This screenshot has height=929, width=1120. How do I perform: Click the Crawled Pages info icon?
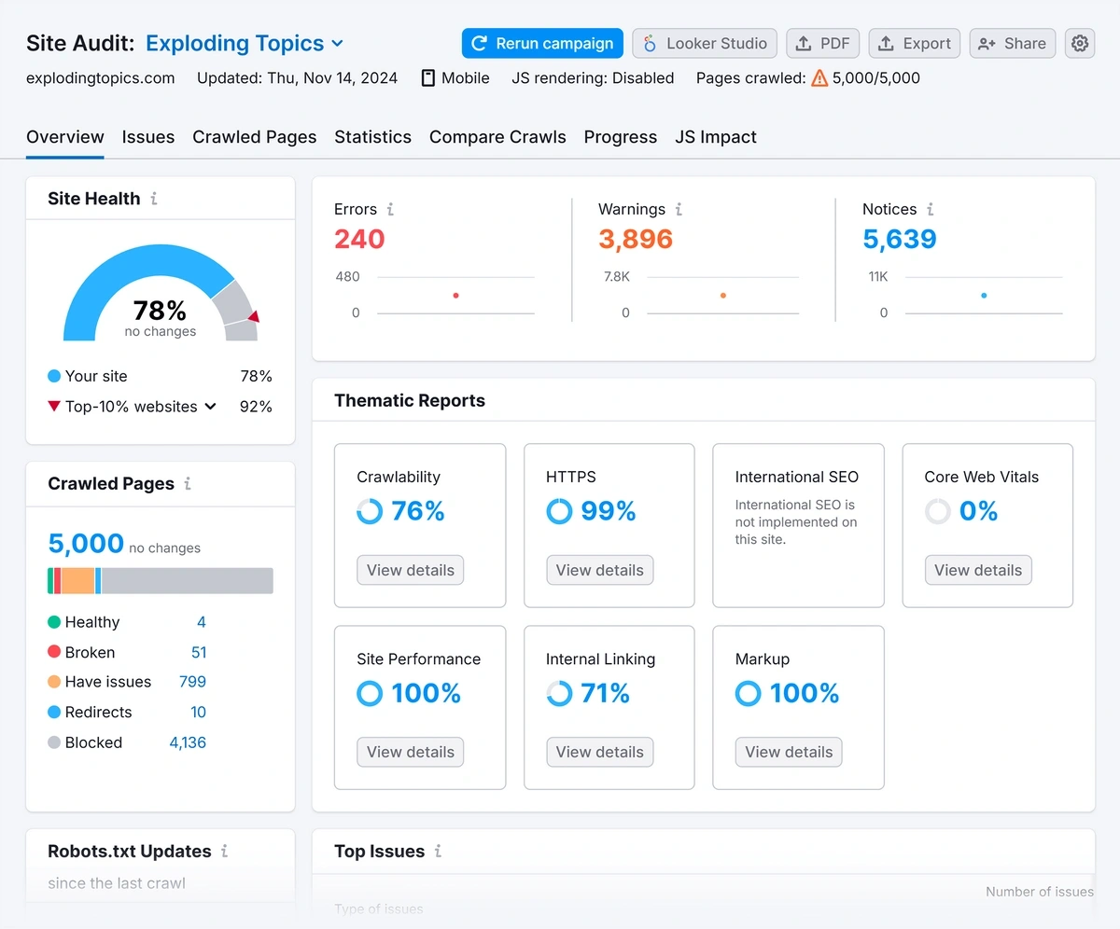tap(188, 483)
